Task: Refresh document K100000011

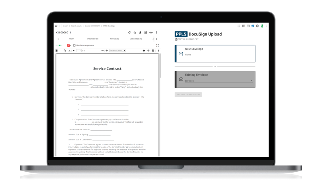Action: [x=129, y=33]
